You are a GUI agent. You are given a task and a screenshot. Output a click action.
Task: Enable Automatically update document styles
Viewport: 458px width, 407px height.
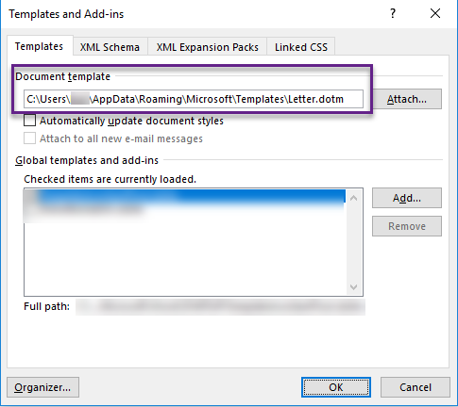coord(29,121)
